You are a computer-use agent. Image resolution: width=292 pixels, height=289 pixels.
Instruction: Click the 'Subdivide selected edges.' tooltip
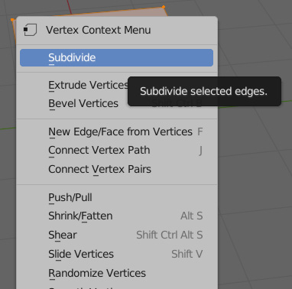(204, 91)
